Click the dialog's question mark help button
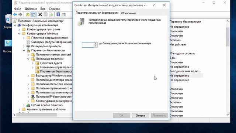Image resolution: width=236 pixels, height=133 pixels. tap(154, 5)
